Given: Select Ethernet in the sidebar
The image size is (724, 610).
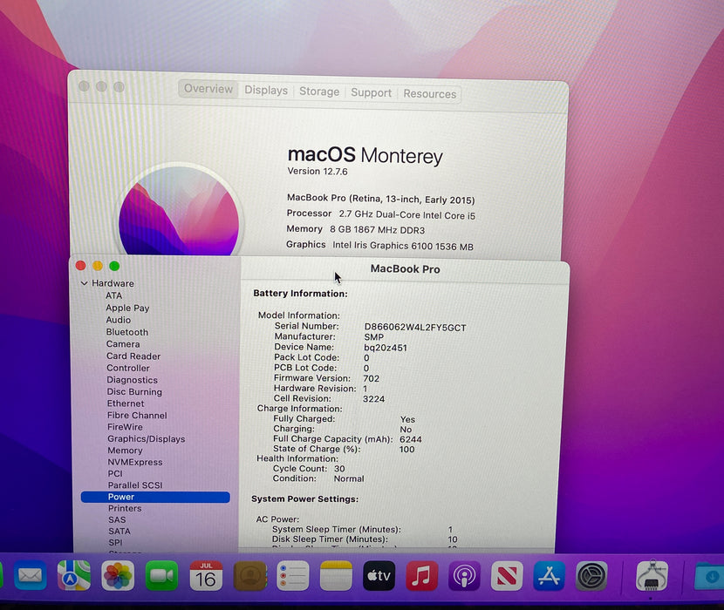Looking at the screenshot, I should tap(126, 403).
